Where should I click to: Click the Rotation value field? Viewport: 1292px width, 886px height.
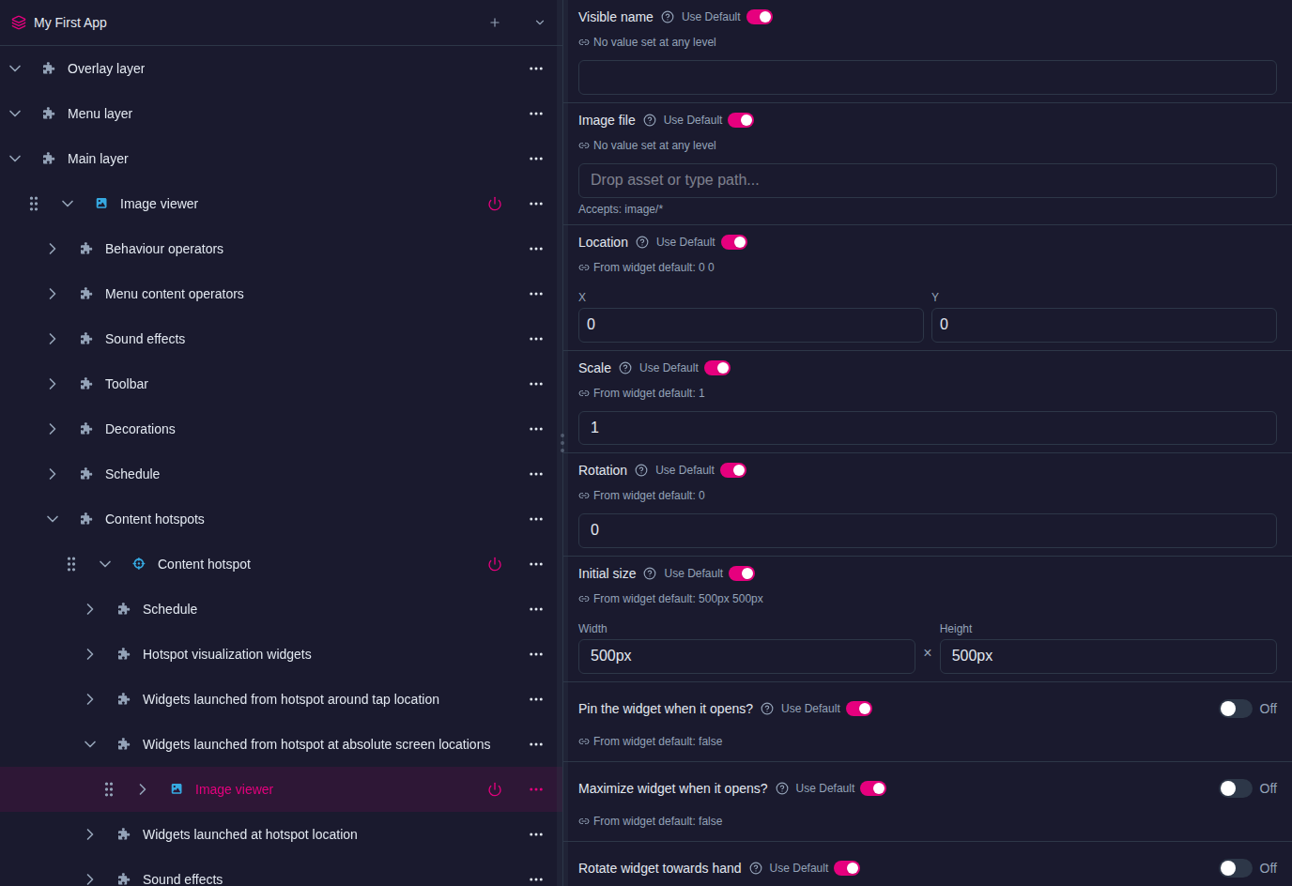pyautogui.click(x=928, y=531)
